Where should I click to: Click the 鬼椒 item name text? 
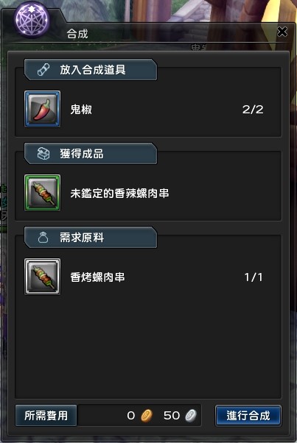pos(81,110)
